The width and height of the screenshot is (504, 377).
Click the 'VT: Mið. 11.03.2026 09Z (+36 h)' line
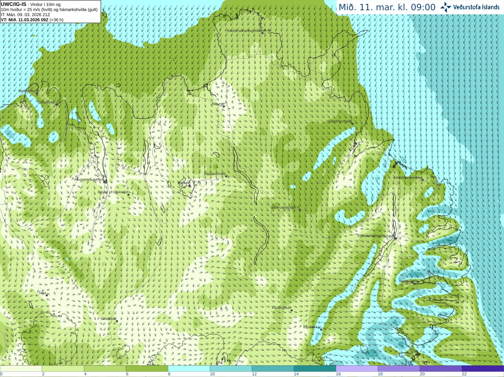[32, 20]
